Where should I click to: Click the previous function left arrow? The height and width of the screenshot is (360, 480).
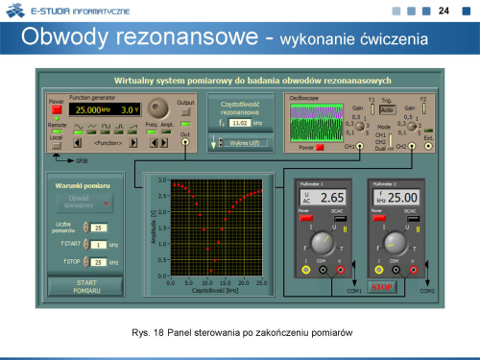77,143
